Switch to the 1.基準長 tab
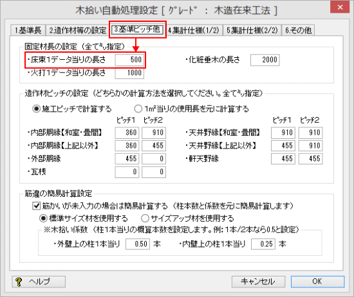 click(x=28, y=30)
